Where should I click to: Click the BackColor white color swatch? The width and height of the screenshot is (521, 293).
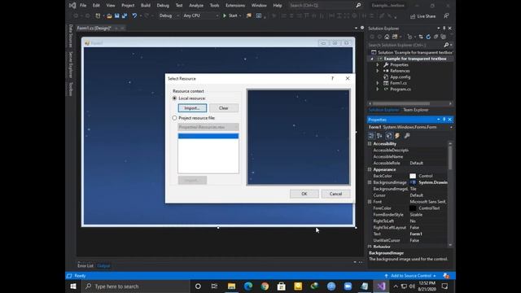point(413,176)
